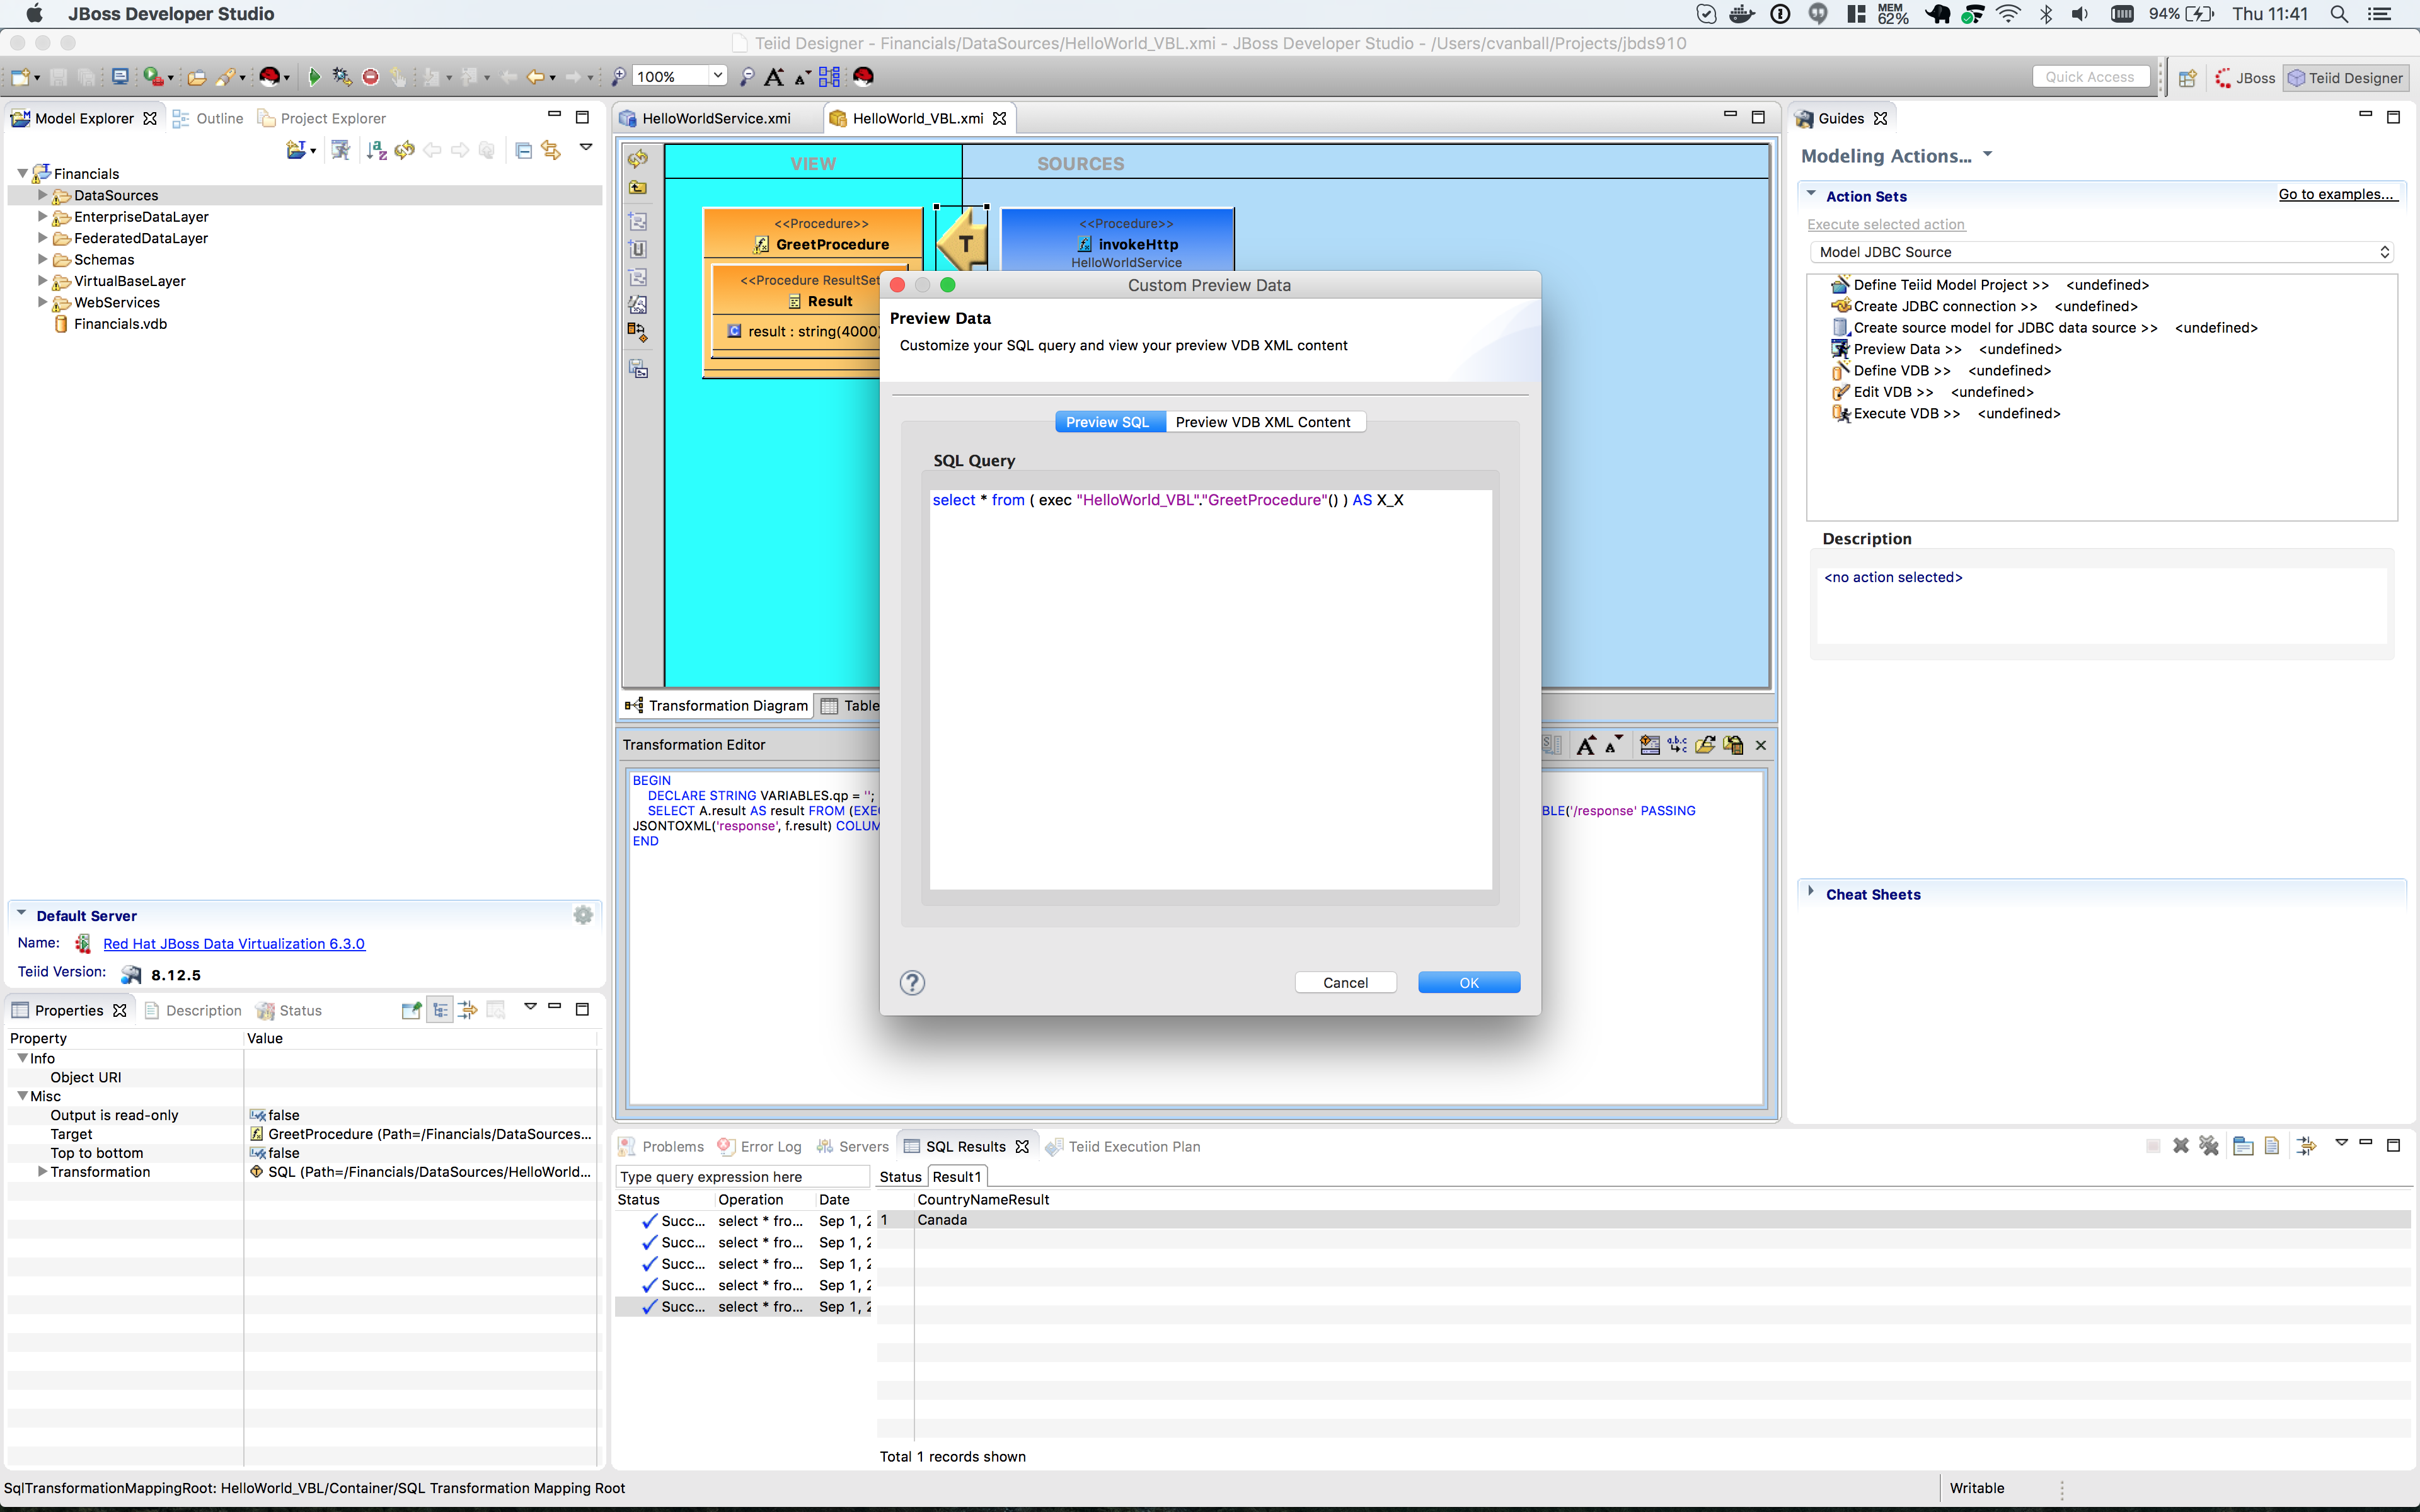Toggle Link with Editor in Model Explorer
Screen dimensions: 2420x1512
(551, 150)
